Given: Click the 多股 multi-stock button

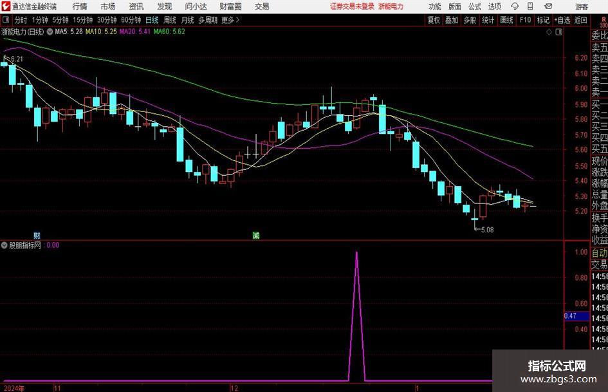Looking at the screenshot, I should tap(470, 20).
